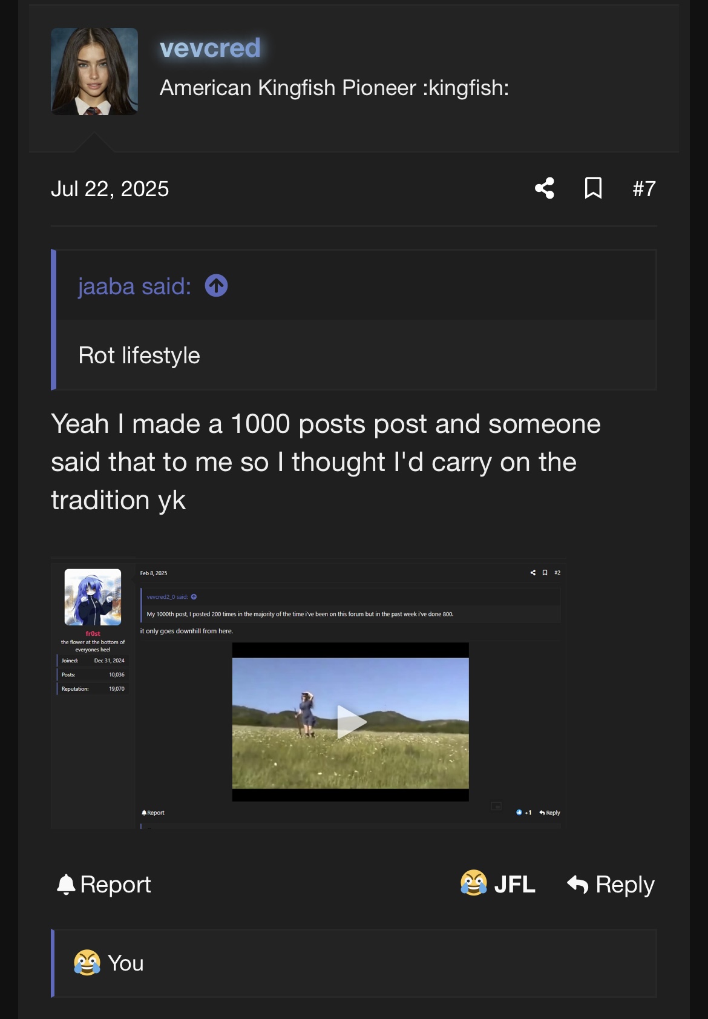Jump to jaaba's original post via arrow
Image resolution: width=708 pixels, height=1019 pixels.
click(216, 286)
